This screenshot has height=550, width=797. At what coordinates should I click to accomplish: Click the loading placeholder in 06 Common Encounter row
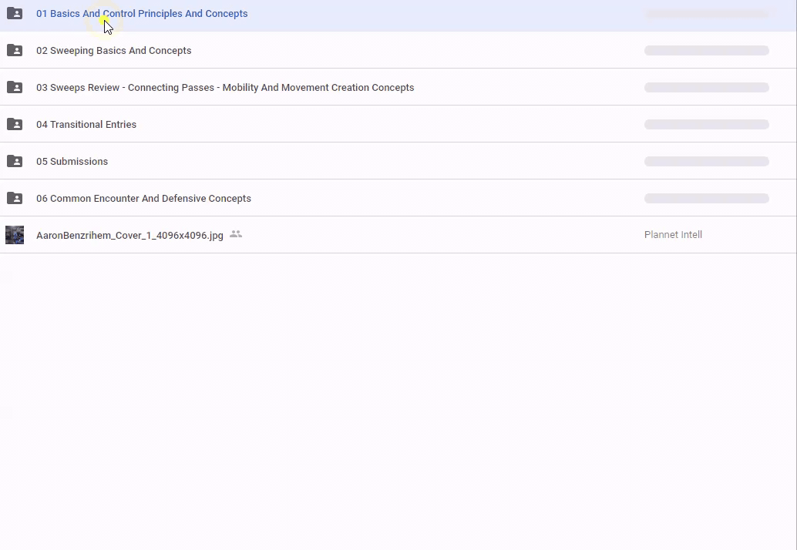click(706, 199)
